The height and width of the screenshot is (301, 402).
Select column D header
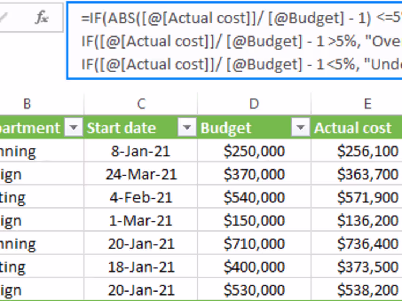(254, 104)
